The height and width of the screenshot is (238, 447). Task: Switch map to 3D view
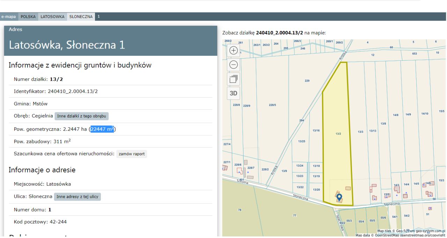coord(233,93)
